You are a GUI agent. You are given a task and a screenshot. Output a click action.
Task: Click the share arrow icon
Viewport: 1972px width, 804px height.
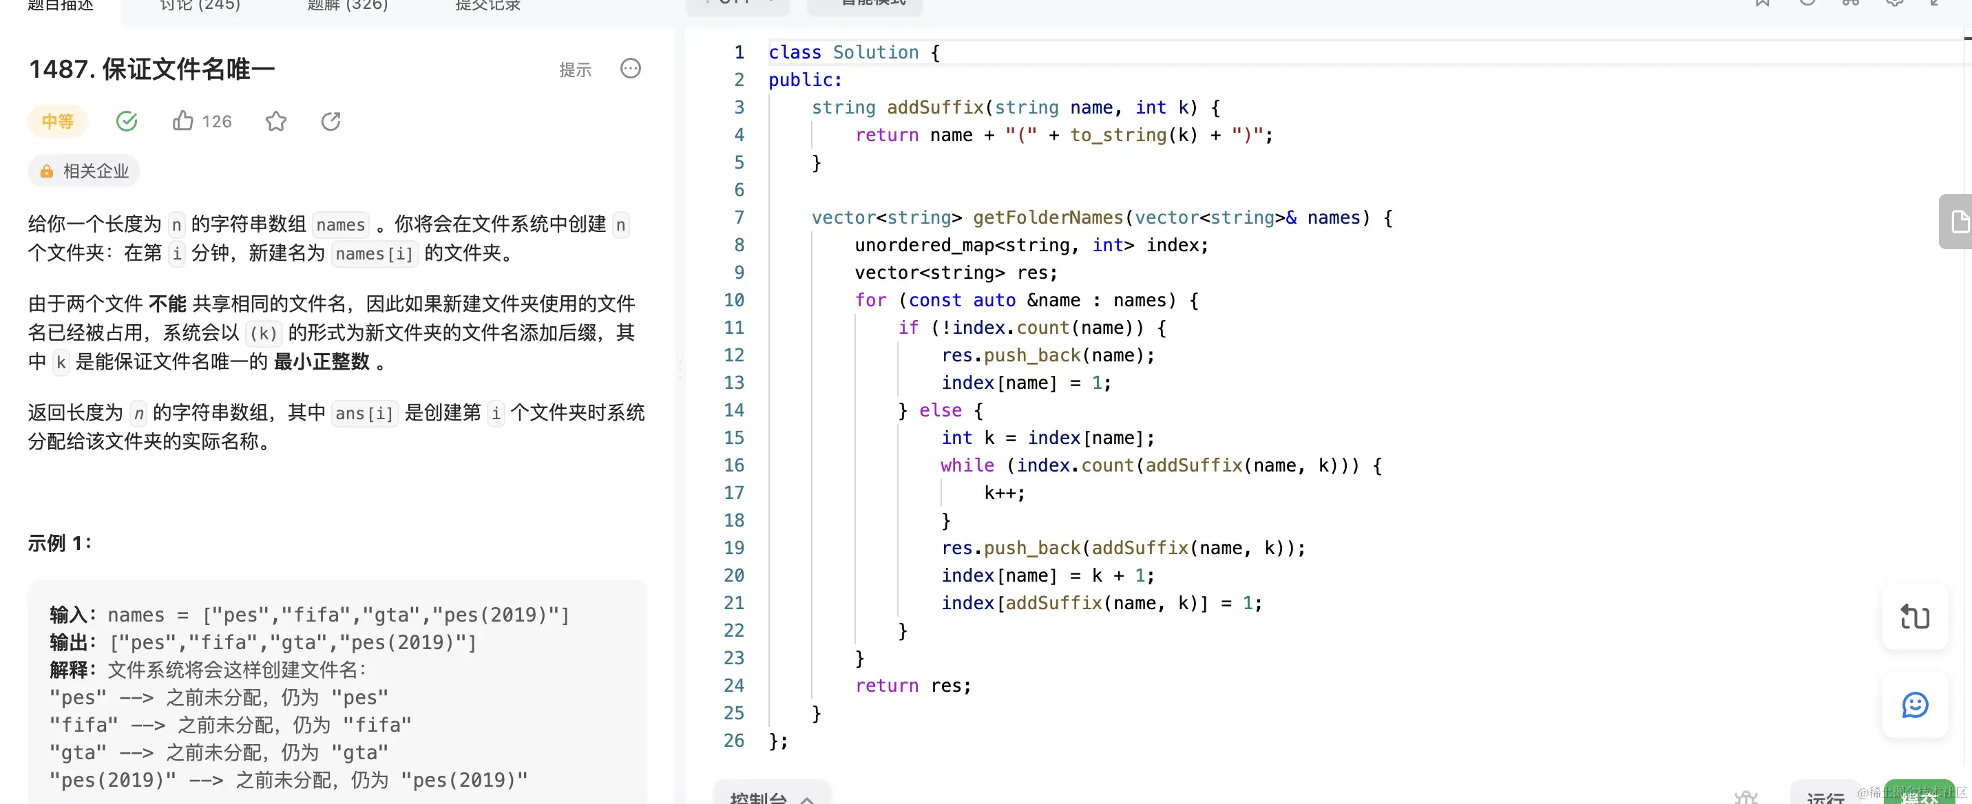[x=331, y=121]
